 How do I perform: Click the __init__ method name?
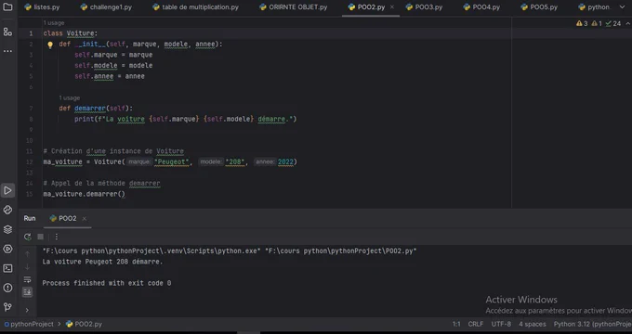pos(90,45)
